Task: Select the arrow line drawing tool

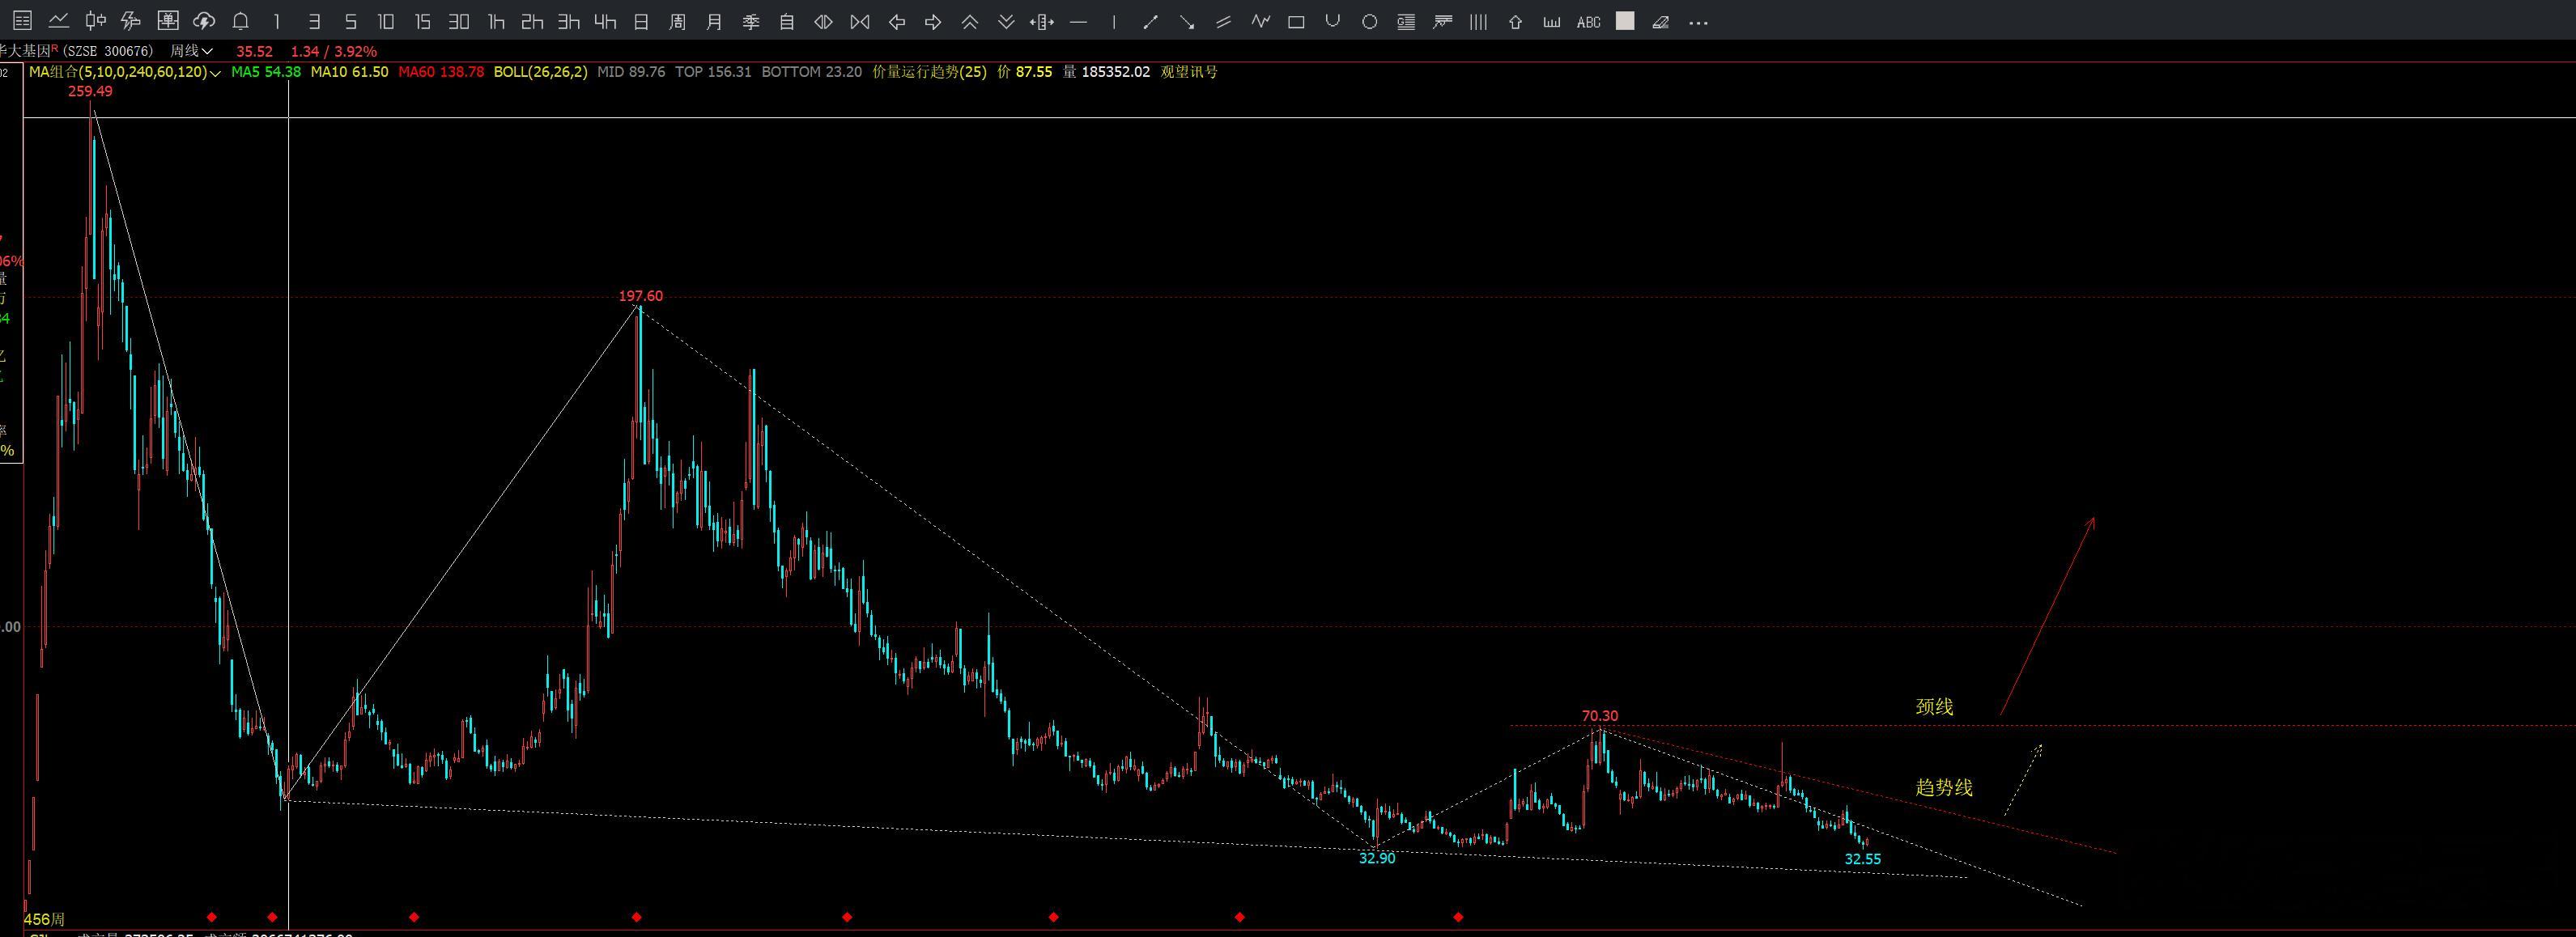Action: (x=1187, y=21)
